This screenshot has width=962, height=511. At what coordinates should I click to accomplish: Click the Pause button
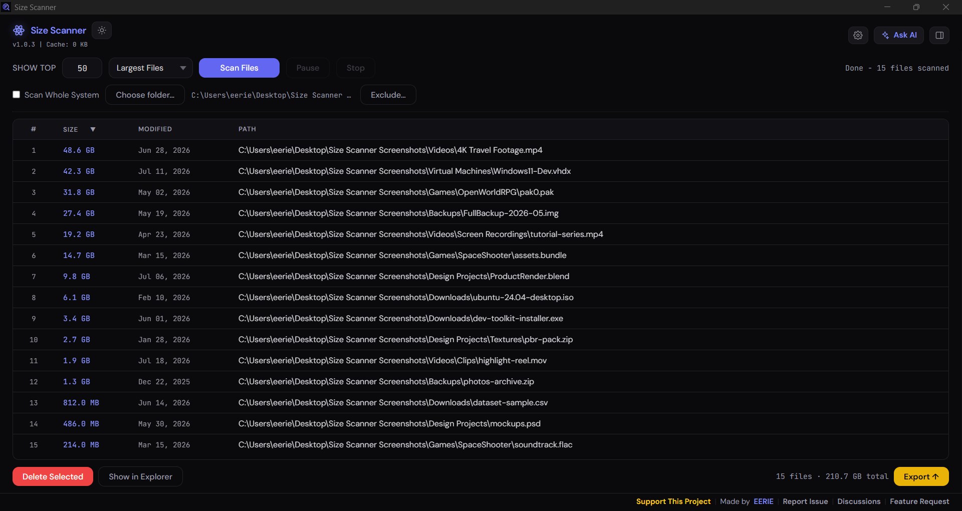pyautogui.click(x=308, y=68)
